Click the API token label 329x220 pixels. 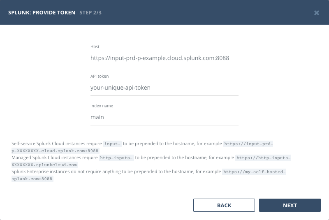pos(100,76)
